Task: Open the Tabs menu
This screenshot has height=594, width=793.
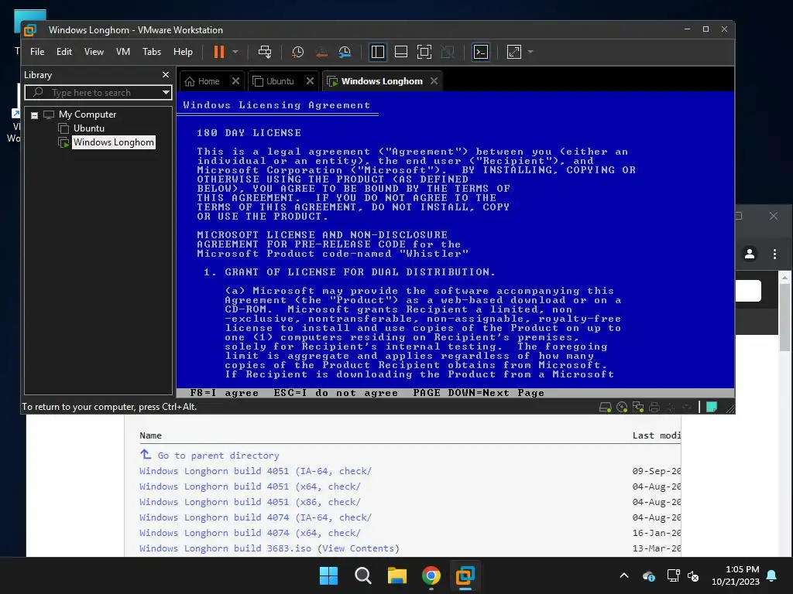Action: coord(152,52)
